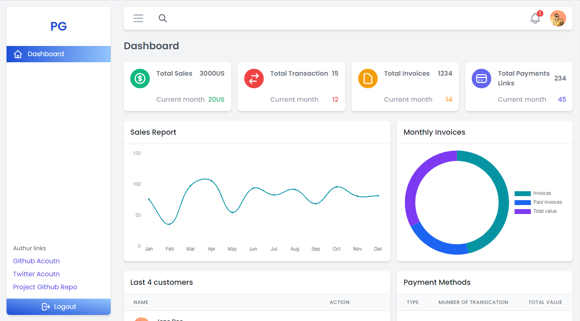Click the teal Invoices color swatch
The width and height of the screenshot is (580, 321).
coord(523,193)
